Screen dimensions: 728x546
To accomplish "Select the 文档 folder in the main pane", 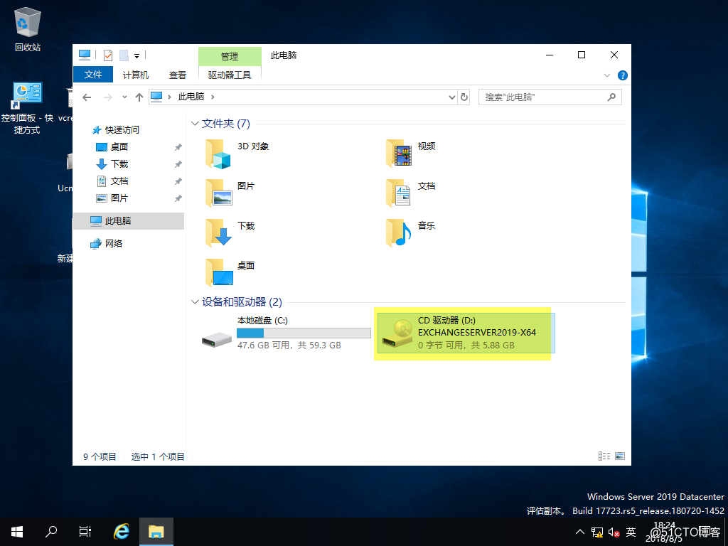I will [x=411, y=193].
